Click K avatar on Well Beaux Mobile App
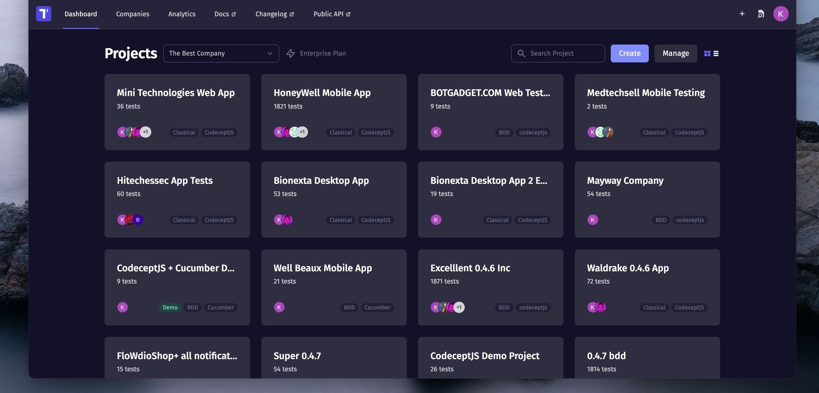This screenshot has height=393, width=819. [x=279, y=307]
